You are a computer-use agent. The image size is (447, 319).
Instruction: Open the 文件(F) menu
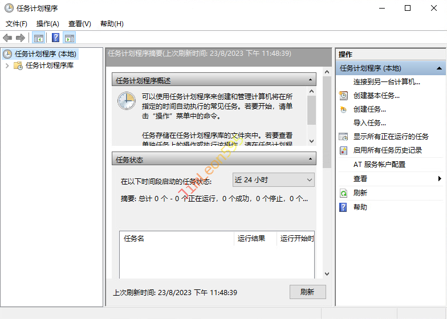coord(17,24)
